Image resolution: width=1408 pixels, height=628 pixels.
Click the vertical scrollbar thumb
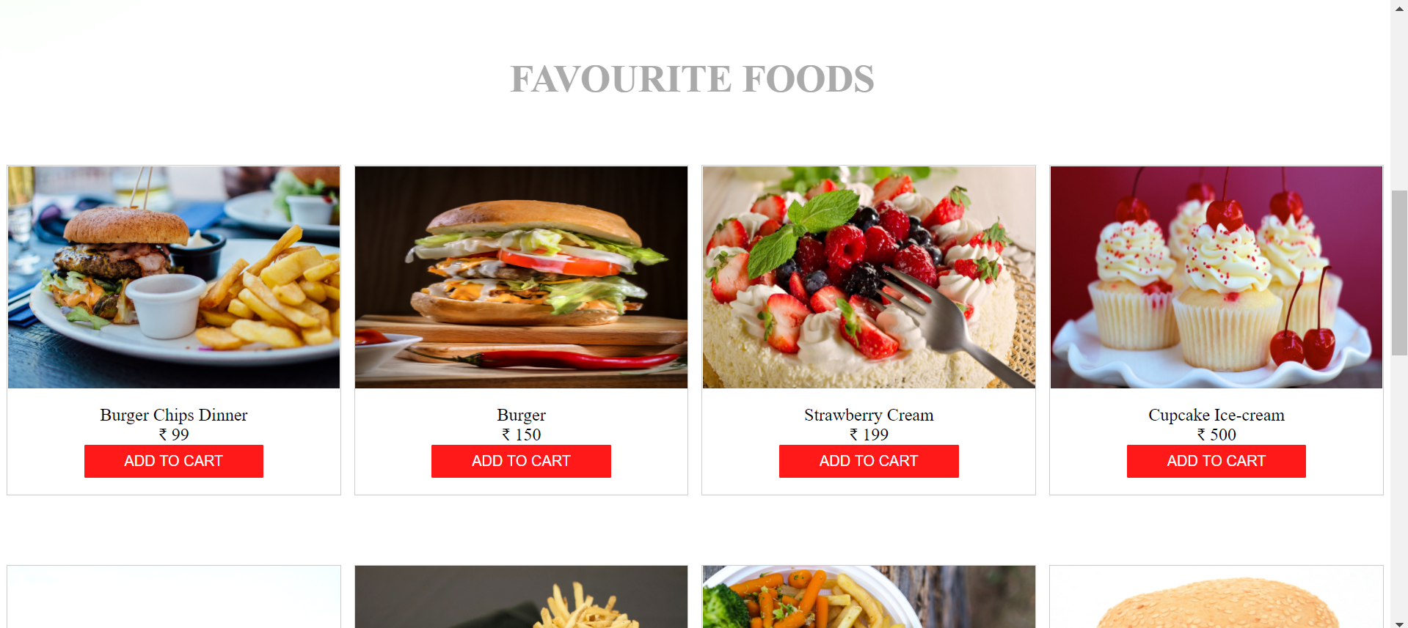click(x=1399, y=273)
